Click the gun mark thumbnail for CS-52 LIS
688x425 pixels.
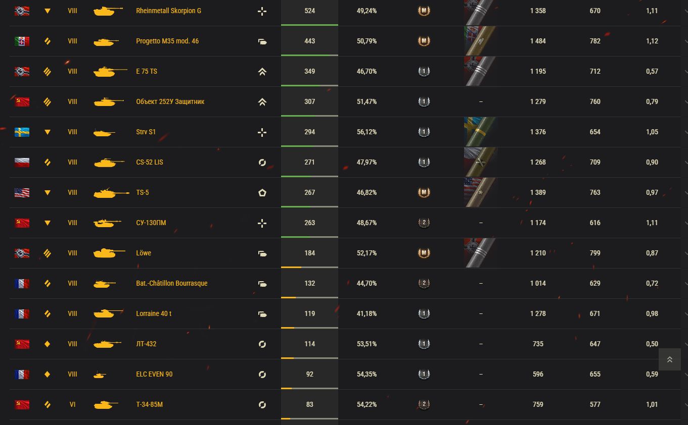(x=481, y=162)
